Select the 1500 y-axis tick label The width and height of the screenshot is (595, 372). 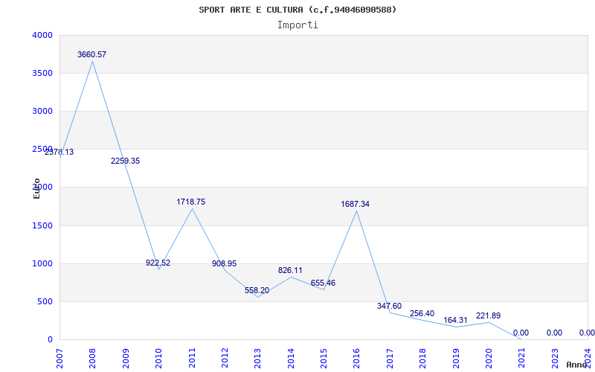point(42,225)
